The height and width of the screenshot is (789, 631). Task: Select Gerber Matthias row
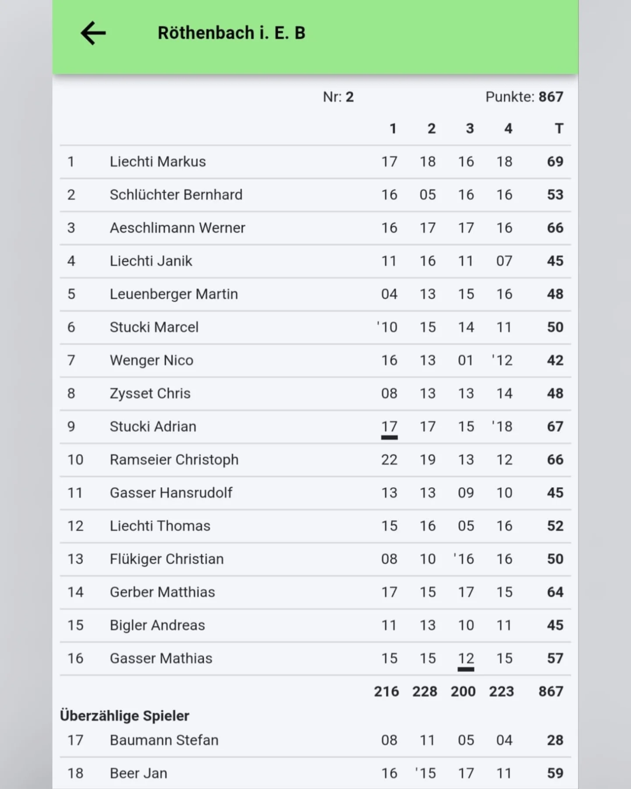315,592
